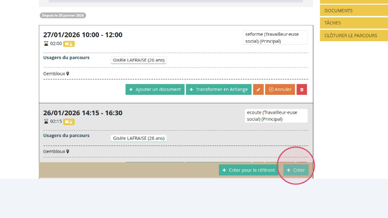Click the ecoute Travailleur-euse social label
The height and width of the screenshot is (218, 388).
tap(276, 116)
